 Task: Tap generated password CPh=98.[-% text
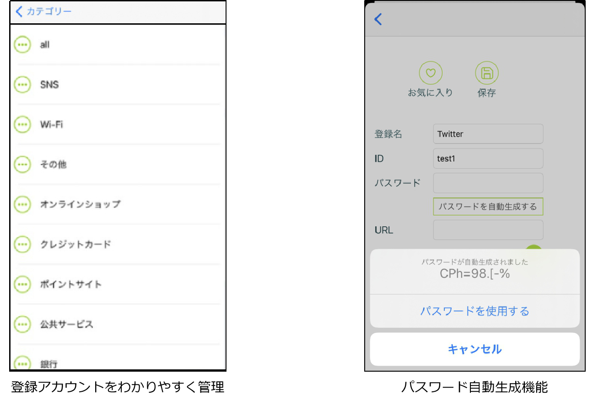pos(475,274)
